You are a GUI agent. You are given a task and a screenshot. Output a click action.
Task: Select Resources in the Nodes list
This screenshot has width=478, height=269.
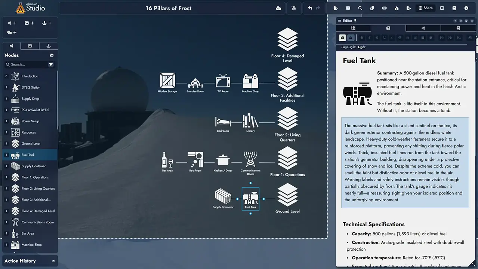pos(30,132)
